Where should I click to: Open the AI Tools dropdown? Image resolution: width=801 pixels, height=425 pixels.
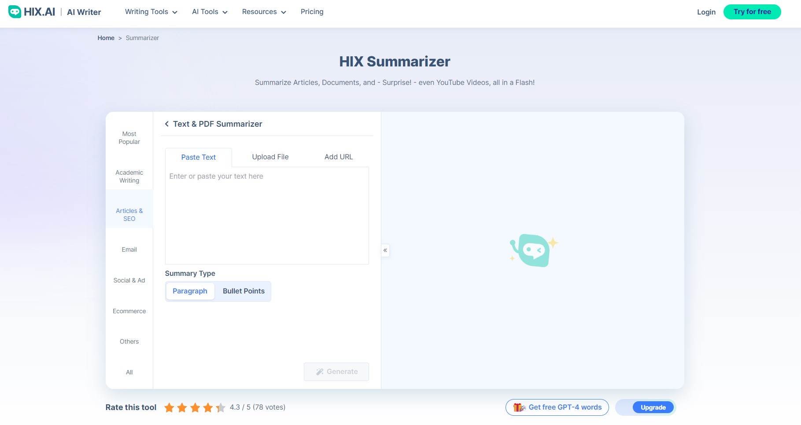point(205,12)
